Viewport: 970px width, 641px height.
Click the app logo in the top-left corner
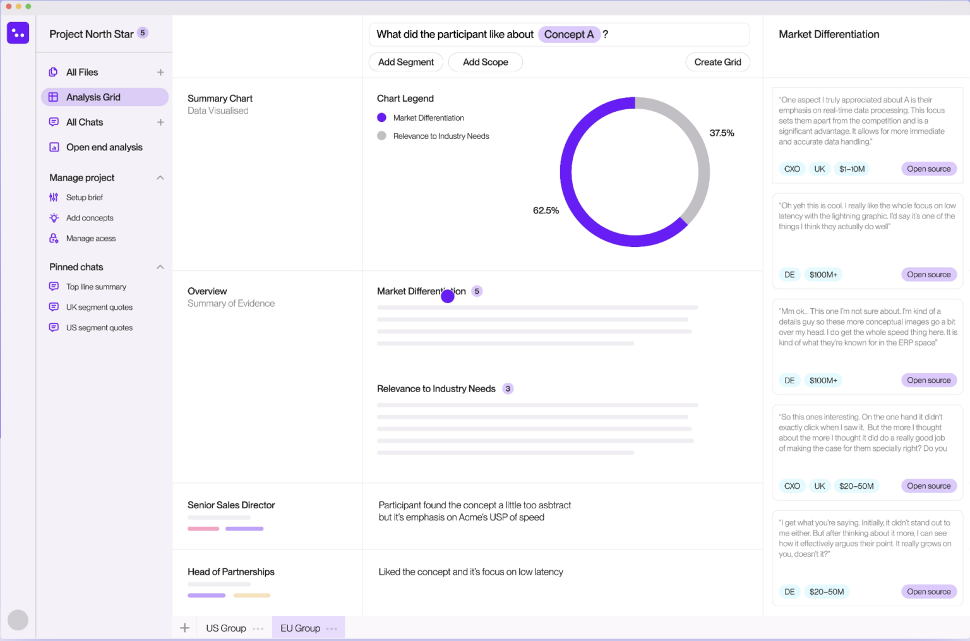[18, 32]
